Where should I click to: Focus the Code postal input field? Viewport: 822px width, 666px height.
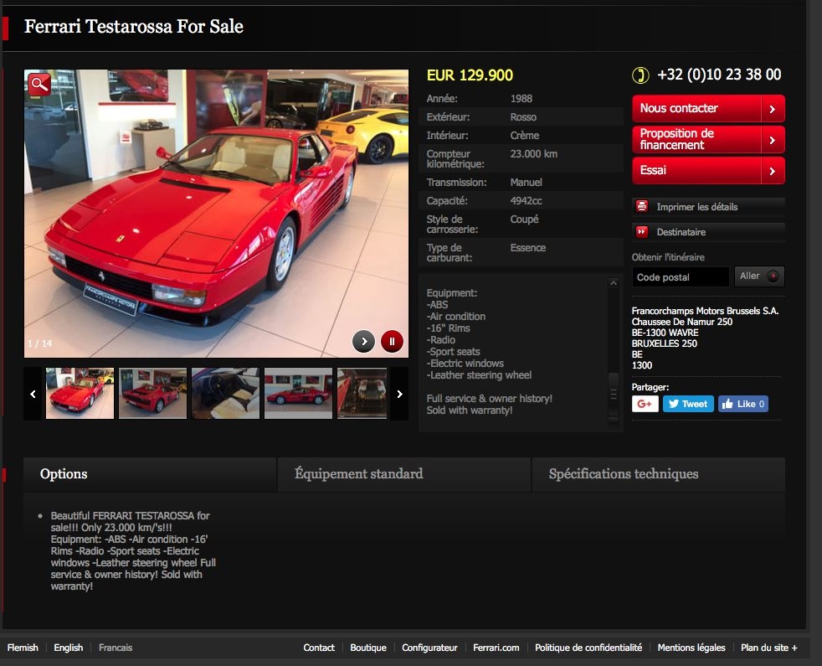pyautogui.click(x=680, y=277)
